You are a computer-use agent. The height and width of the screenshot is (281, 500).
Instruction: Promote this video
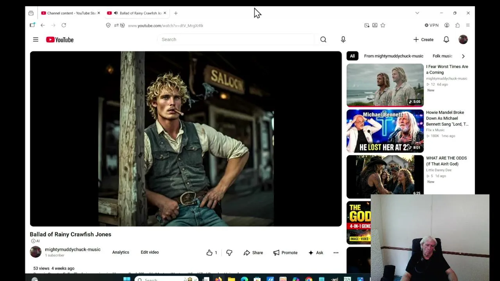[x=285, y=253]
